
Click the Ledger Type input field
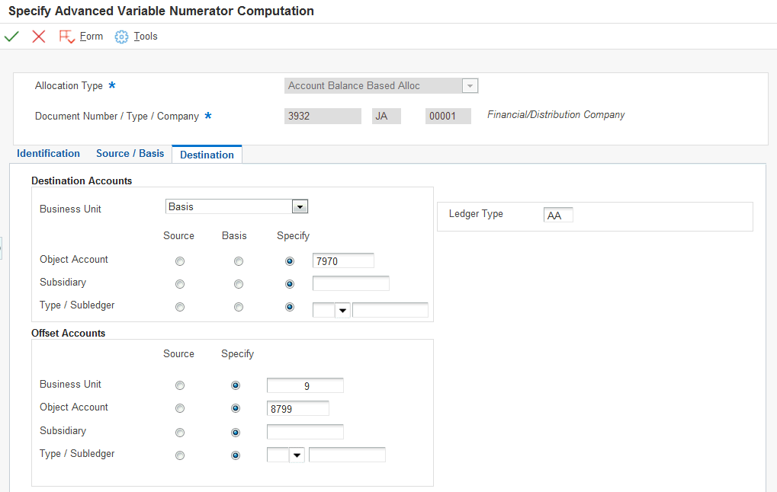pos(558,216)
